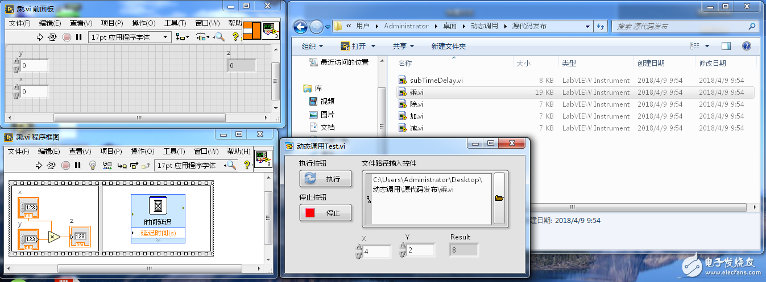The height and width of the screenshot is (282, 766).
Task: Click the 时间延迟 hourglass Express VI icon
Action: pyautogui.click(x=158, y=206)
